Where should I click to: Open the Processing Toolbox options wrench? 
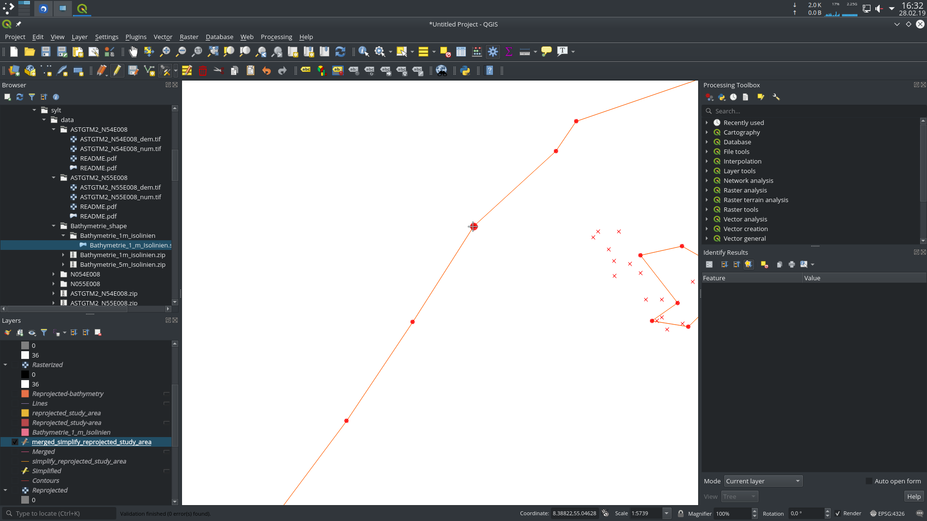click(776, 97)
